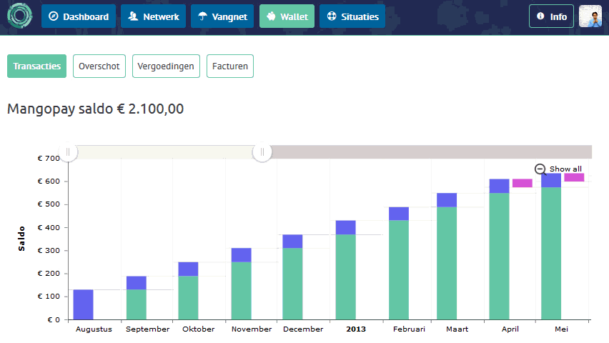The height and width of the screenshot is (343, 609).
Task: Click the pink April bar segment
Action: 523,183
